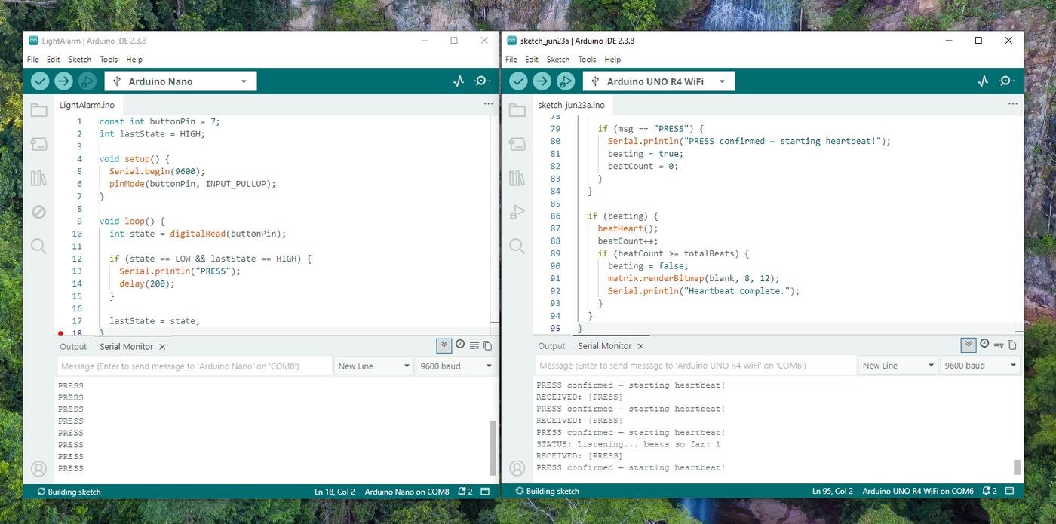Close Serial Monitor tab in sketch_jun23a window

pyautogui.click(x=640, y=346)
